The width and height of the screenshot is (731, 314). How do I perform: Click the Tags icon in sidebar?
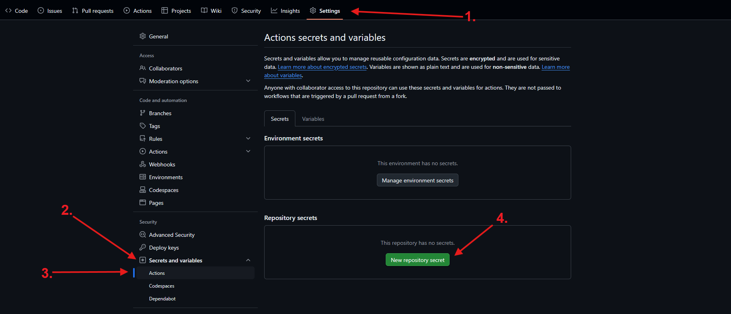pos(143,126)
